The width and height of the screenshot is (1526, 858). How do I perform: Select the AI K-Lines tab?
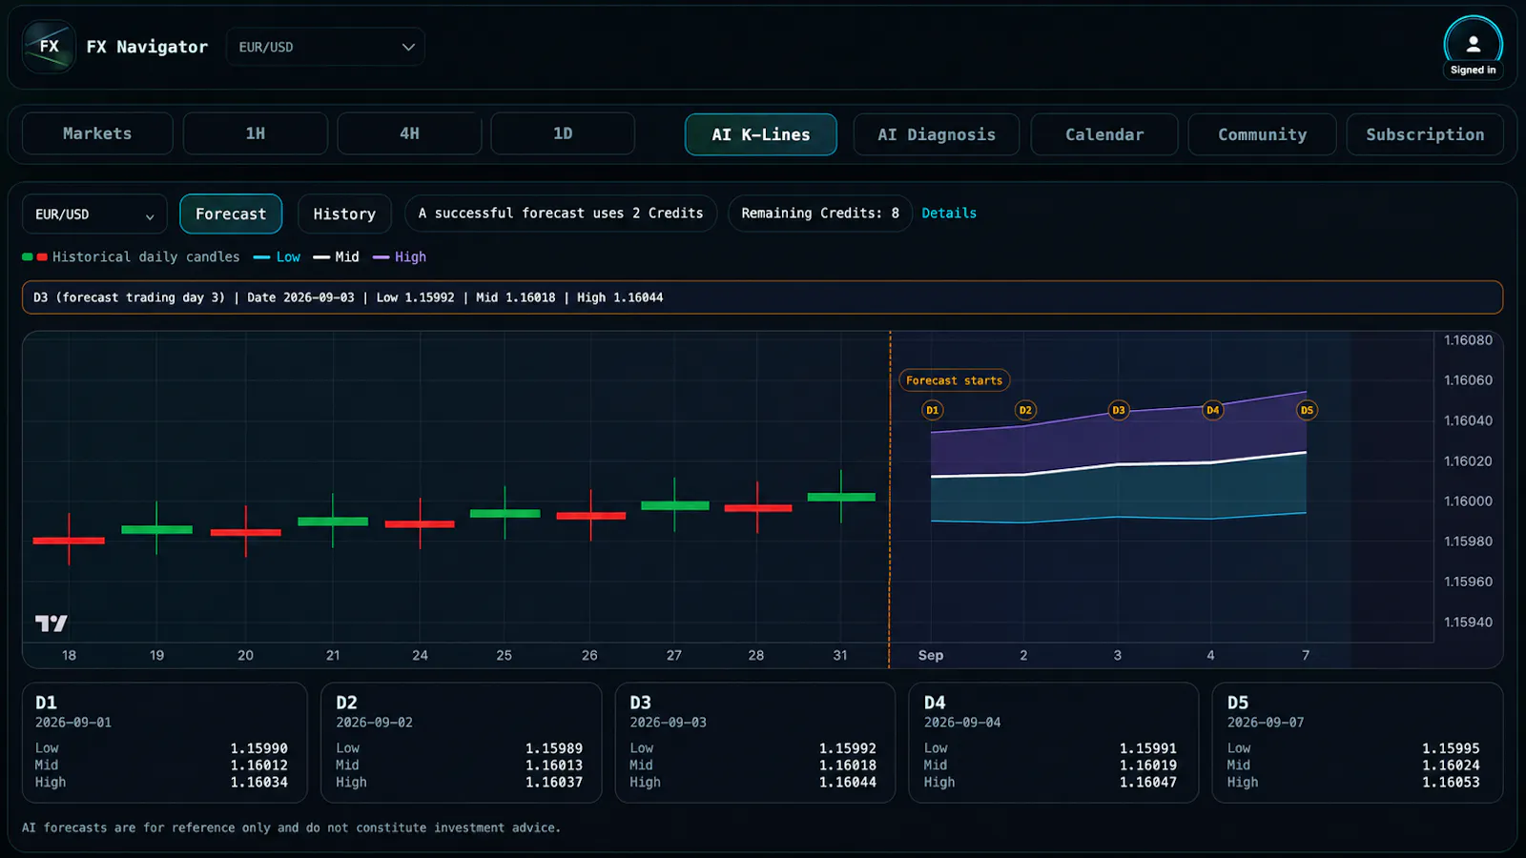click(761, 134)
